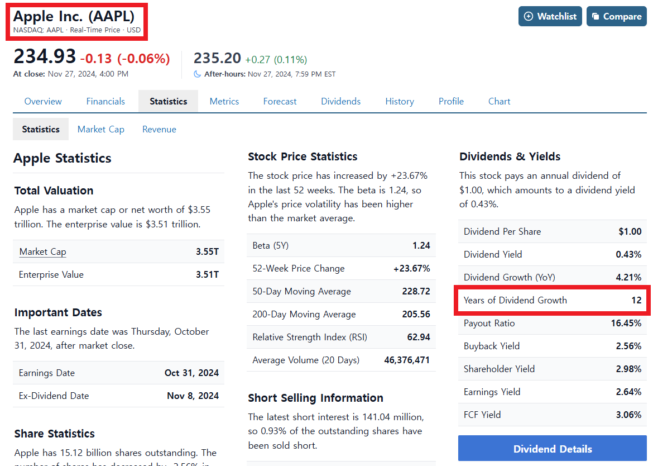The height and width of the screenshot is (466, 653).
Task: Click the Dividend Growth (YoY) label
Action: tap(510, 278)
